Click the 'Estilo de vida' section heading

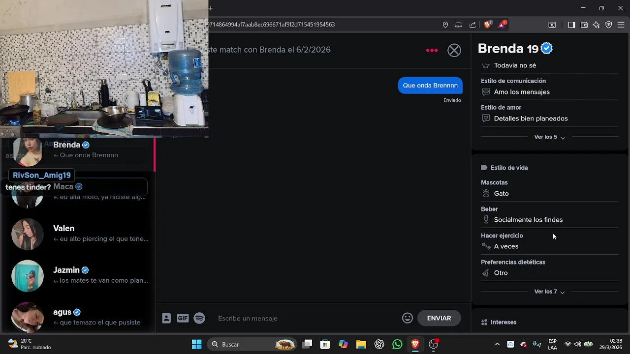pyautogui.click(x=509, y=168)
